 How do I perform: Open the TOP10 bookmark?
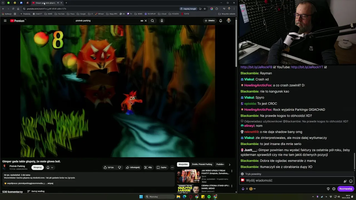point(185,14)
